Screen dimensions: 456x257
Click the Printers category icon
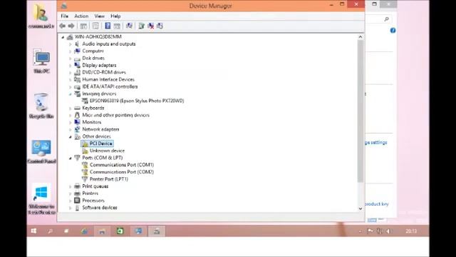(x=77, y=193)
